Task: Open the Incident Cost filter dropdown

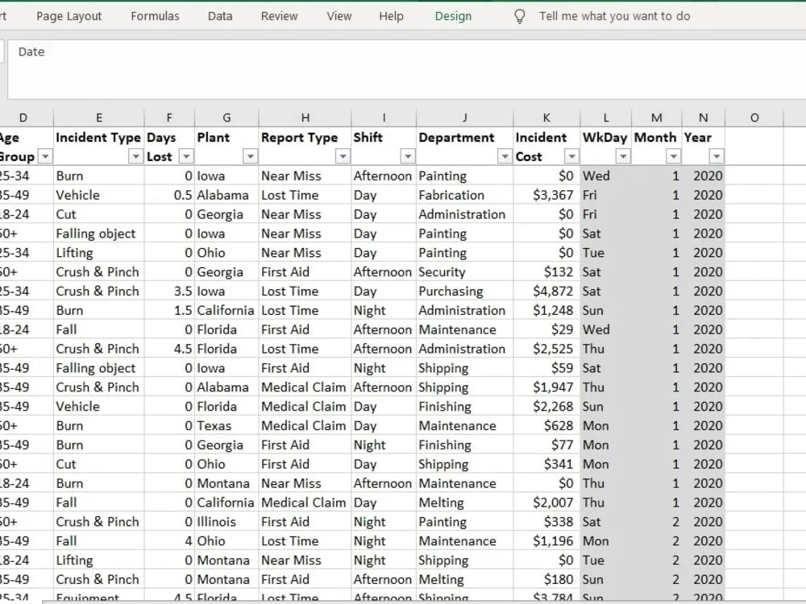Action: [571, 156]
